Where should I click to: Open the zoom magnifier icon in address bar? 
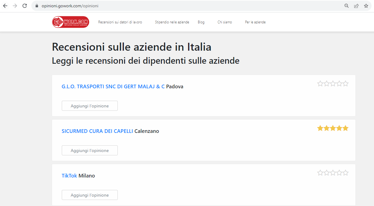[347, 6]
